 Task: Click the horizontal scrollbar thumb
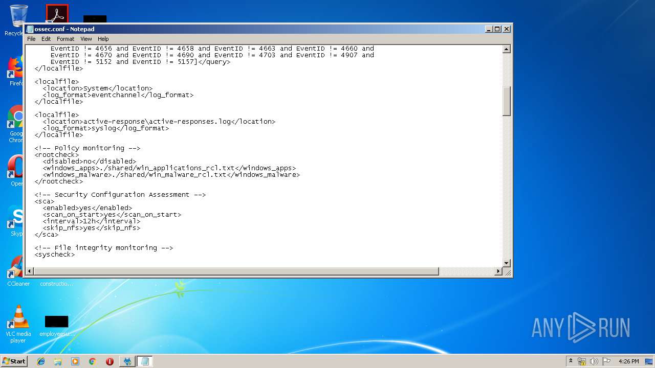(x=236, y=271)
